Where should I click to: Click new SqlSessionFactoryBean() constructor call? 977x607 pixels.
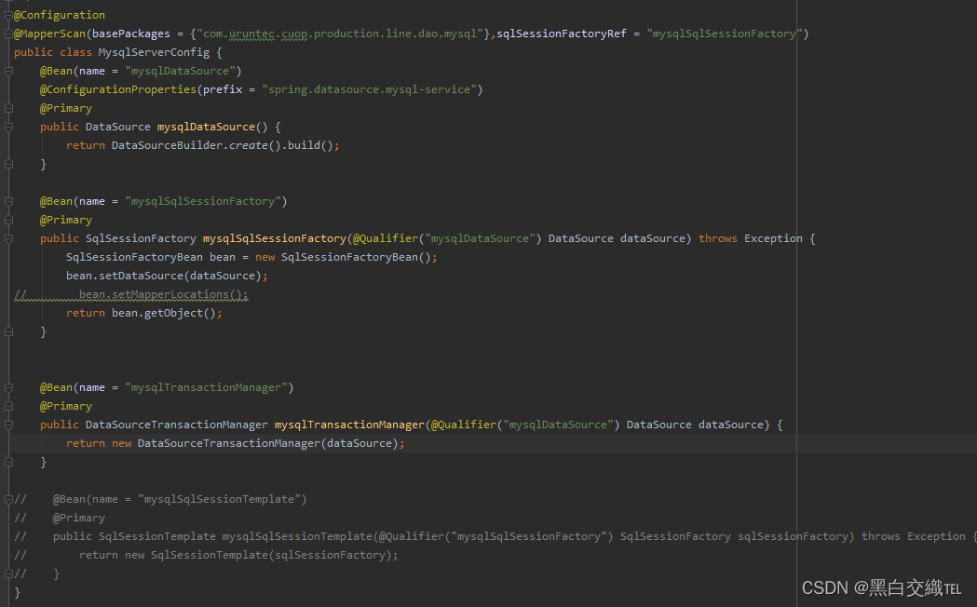tap(343, 257)
